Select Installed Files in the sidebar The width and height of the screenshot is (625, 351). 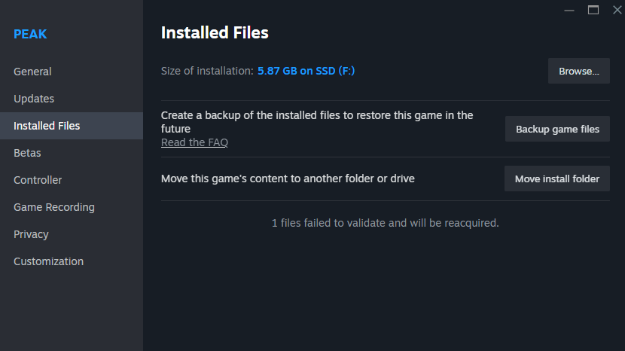click(x=47, y=126)
